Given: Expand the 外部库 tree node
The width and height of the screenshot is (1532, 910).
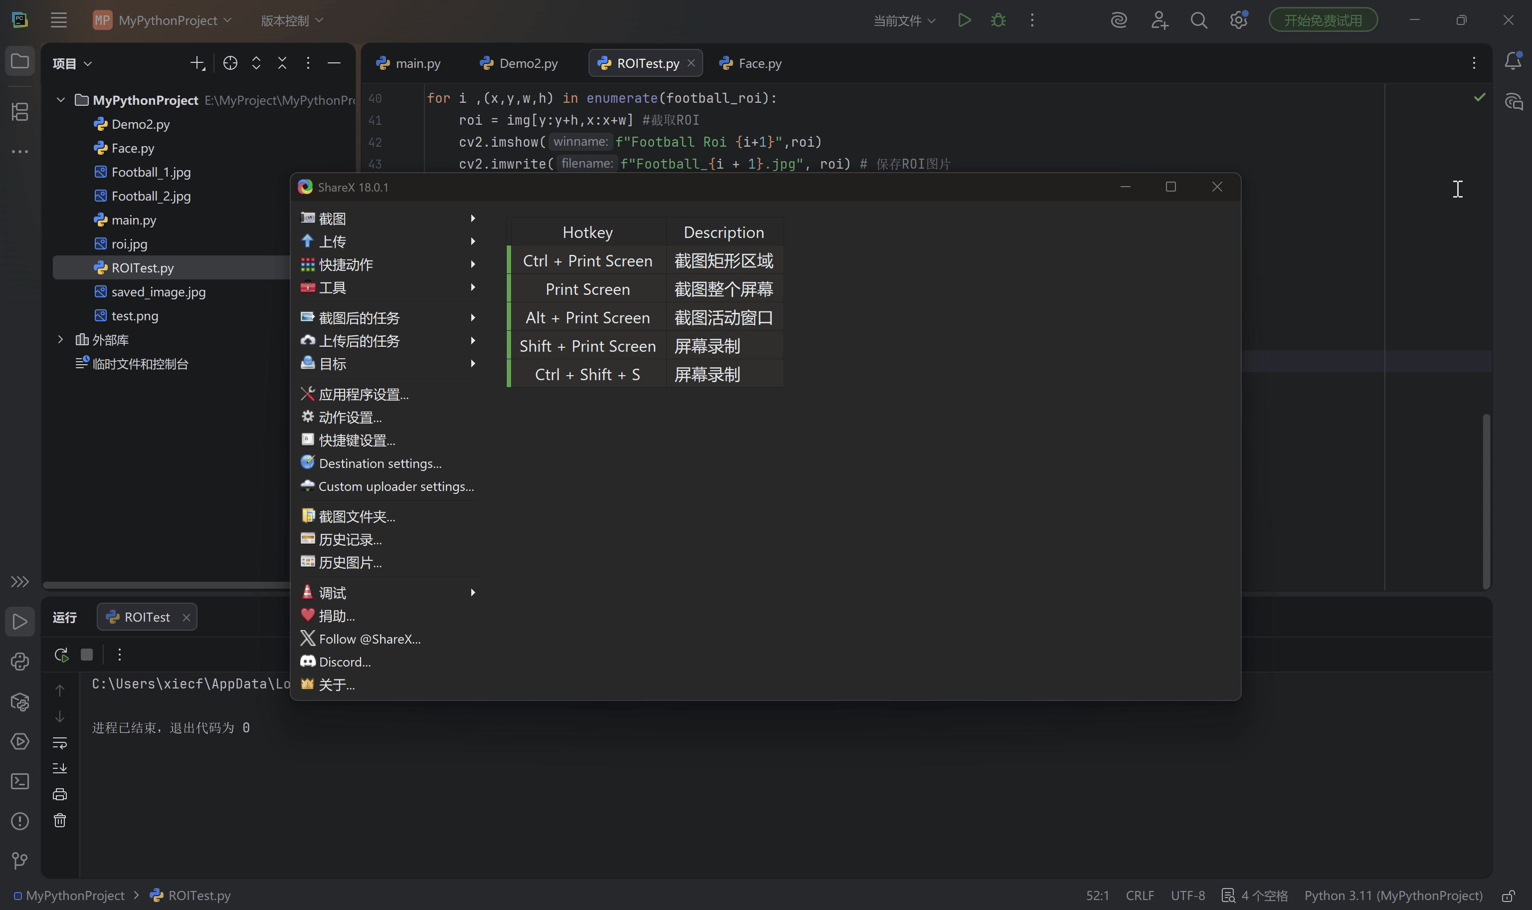Looking at the screenshot, I should [61, 339].
